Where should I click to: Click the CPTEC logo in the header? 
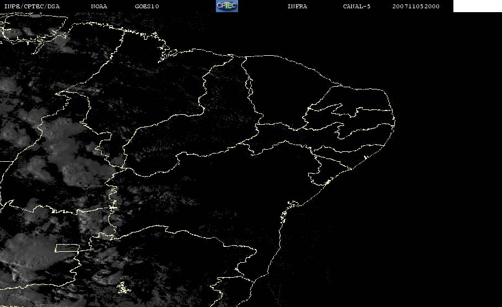[226, 6]
